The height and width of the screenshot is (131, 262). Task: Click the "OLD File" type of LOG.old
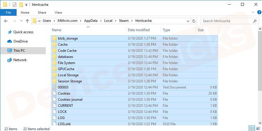point(169,124)
